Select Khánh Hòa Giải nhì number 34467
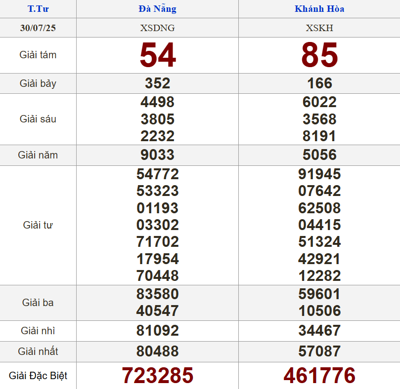Image resolution: width=400 pixels, height=389 pixels. [x=319, y=330]
